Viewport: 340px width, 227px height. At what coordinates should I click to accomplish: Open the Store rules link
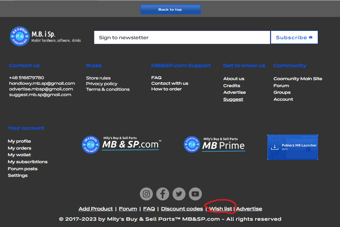pyautogui.click(x=98, y=78)
